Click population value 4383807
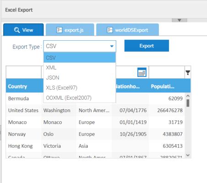 167,134
